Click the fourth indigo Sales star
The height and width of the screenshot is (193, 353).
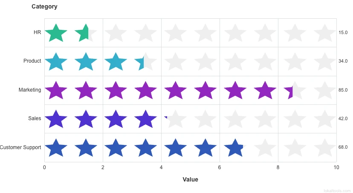146,119
